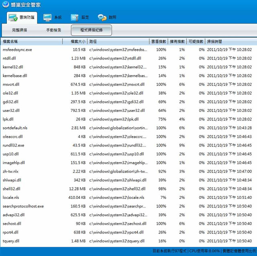Sort by the 檔案大小 column header

[x=75, y=41]
